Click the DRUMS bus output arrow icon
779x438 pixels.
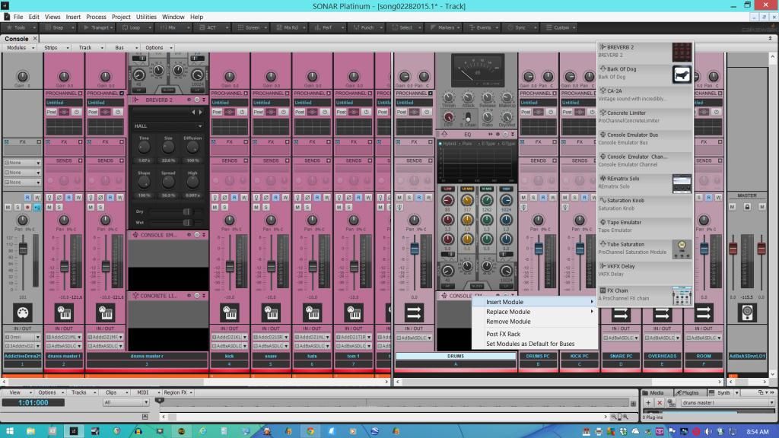click(x=415, y=313)
